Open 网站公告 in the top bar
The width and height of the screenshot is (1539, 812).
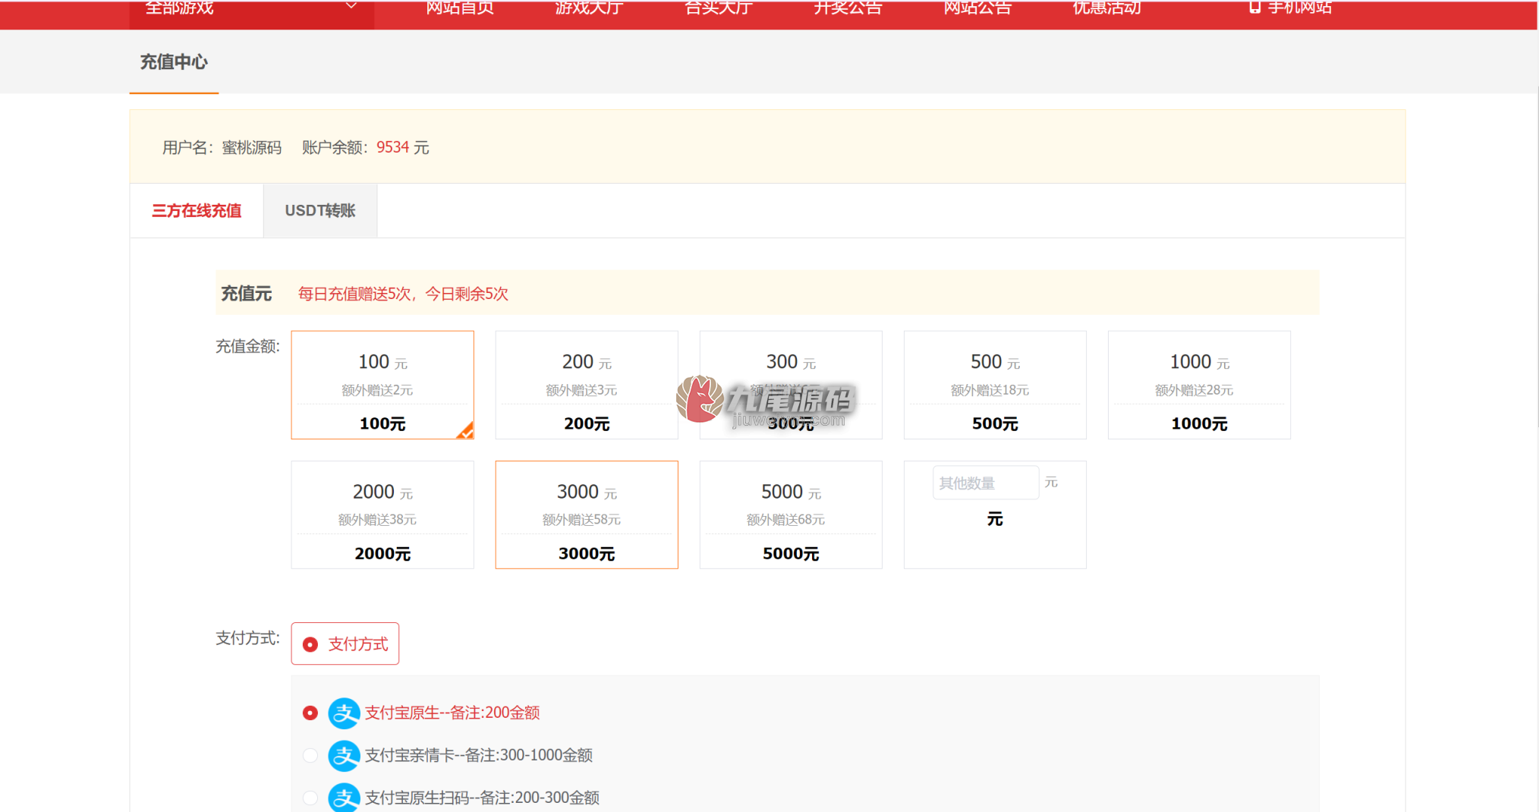coord(977,8)
